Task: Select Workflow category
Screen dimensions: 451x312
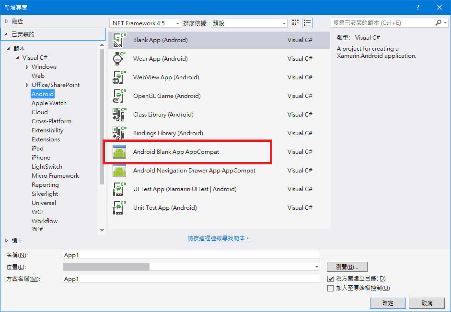Action: [x=45, y=221]
